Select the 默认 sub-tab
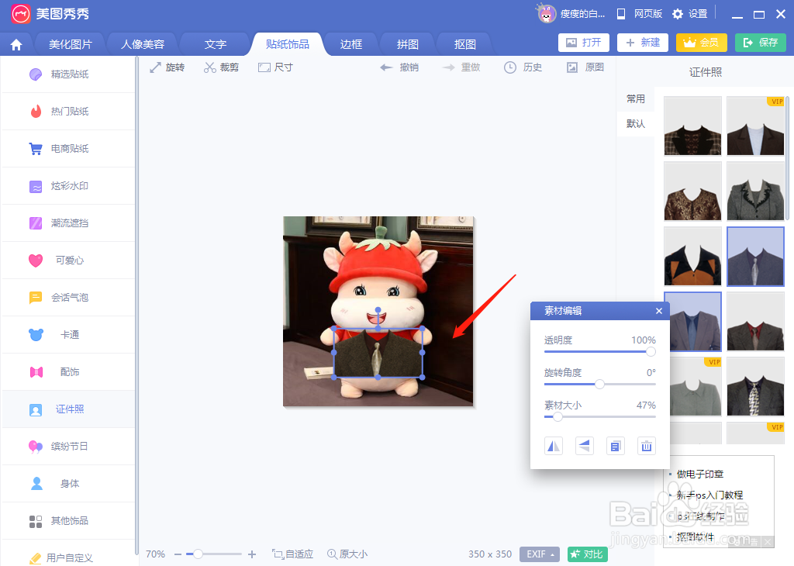This screenshot has width=794, height=566. [x=636, y=123]
